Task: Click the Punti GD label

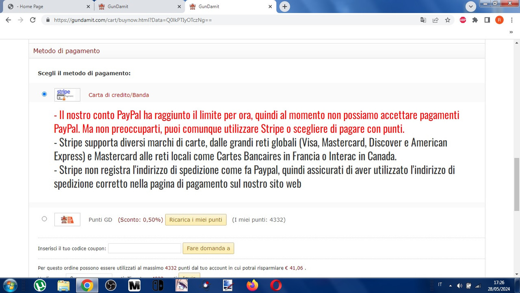Action: (100, 220)
